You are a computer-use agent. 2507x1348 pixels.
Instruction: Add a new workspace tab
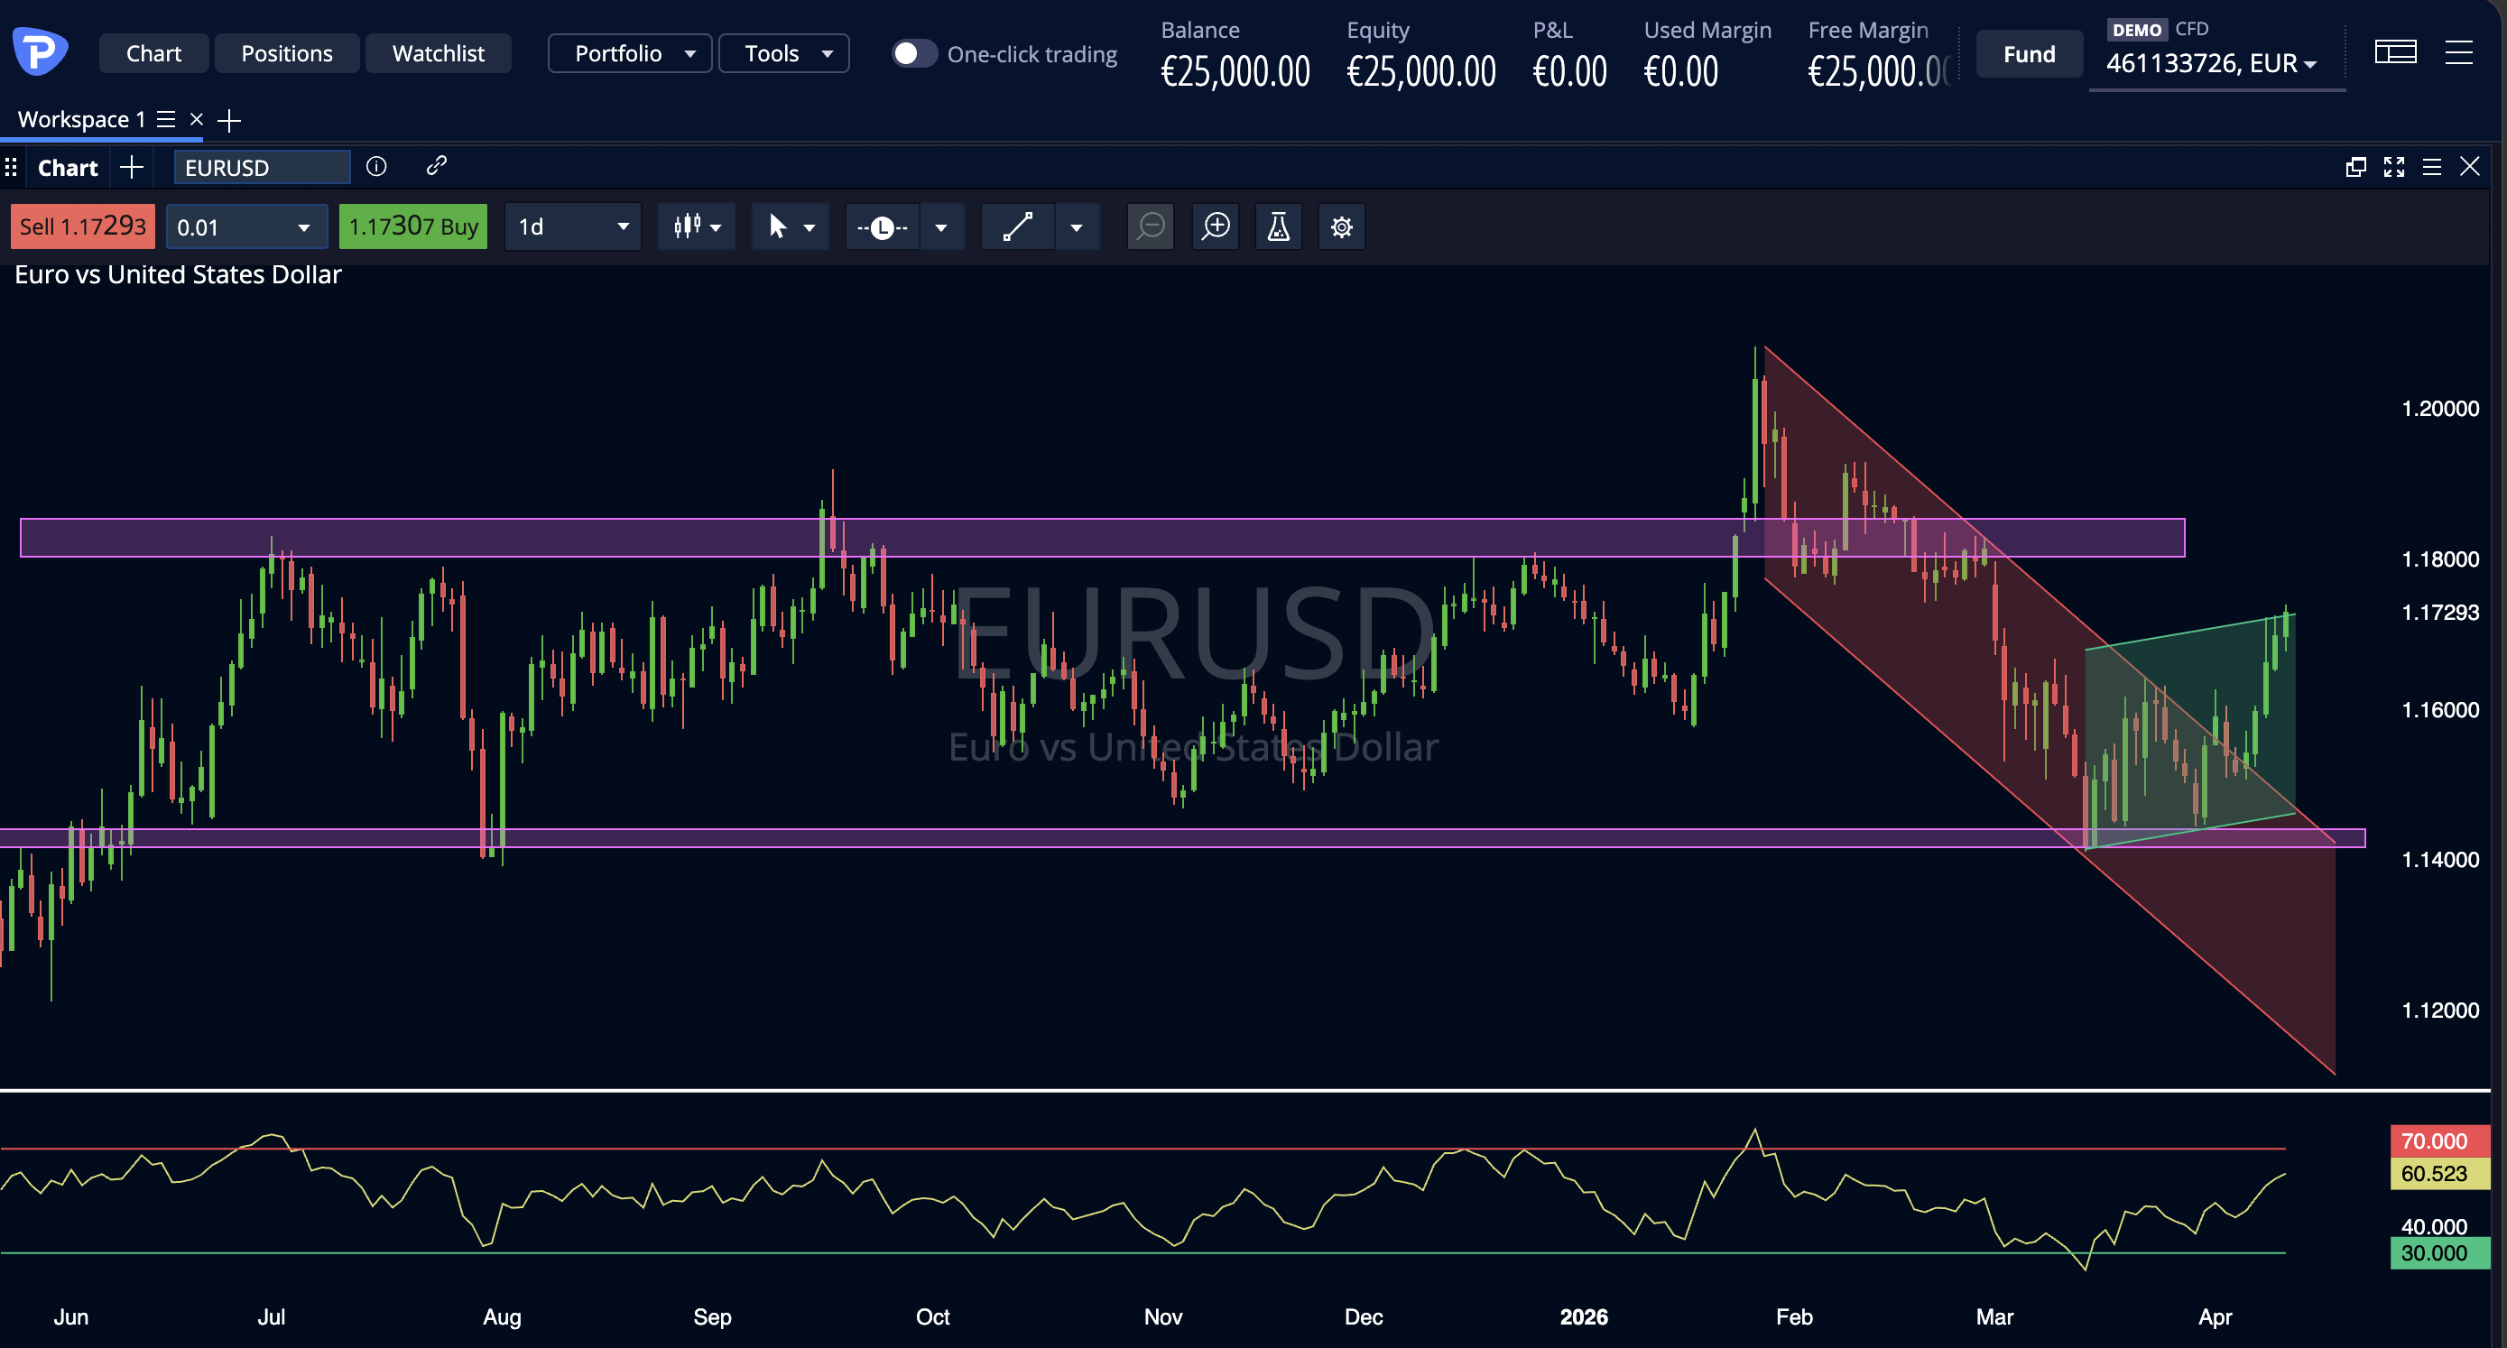click(230, 120)
